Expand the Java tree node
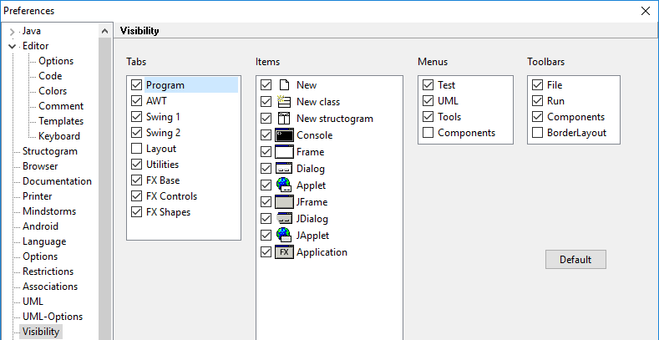Image resolution: width=659 pixels, height=340 pixels. (x=12, y=31)
